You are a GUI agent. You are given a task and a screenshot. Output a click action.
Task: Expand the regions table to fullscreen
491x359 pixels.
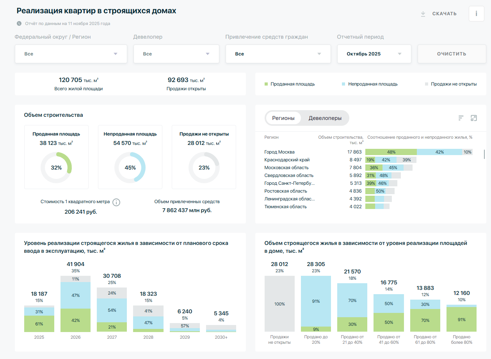pyautogui.click(x=474, y=118)
